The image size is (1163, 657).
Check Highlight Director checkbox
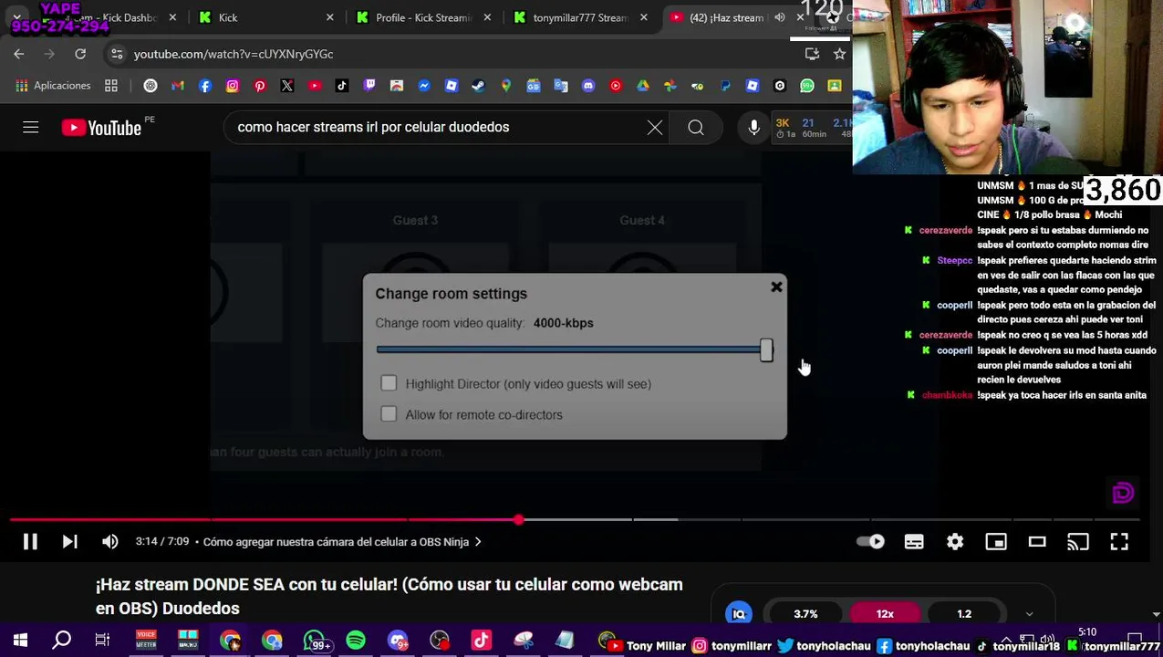pyautogui.click(x=389, y=384)
